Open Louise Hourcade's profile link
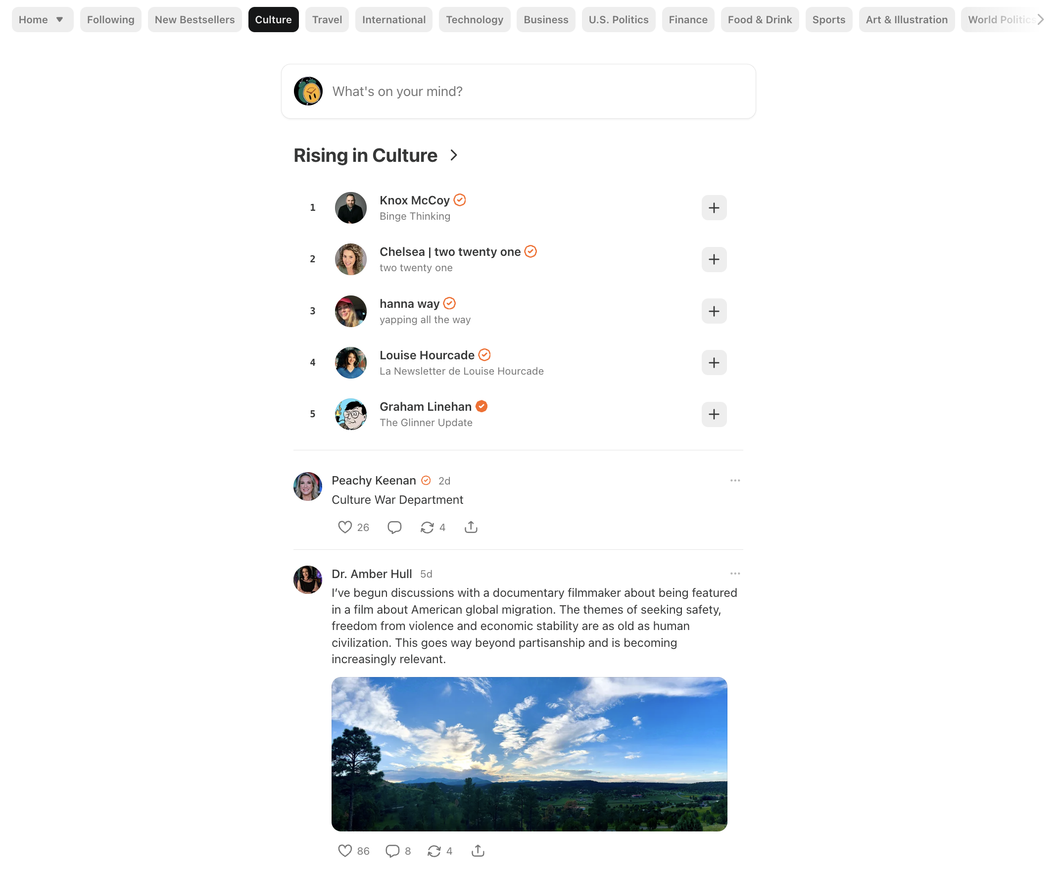The height and width of the screenshot is (872, 1059). (426, 355)
